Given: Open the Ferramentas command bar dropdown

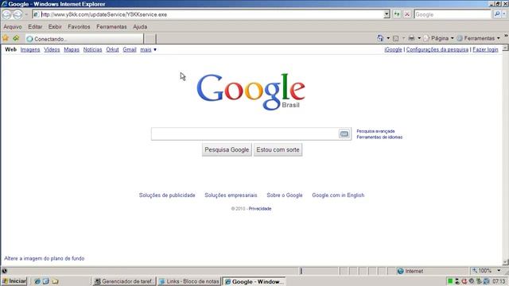Looking at the screenshot, I should (x=479, y=38).
